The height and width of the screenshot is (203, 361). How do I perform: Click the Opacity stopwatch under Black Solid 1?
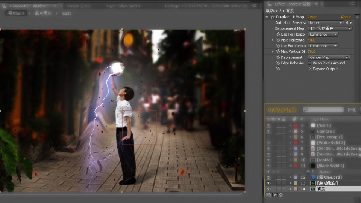coord(308,172)
